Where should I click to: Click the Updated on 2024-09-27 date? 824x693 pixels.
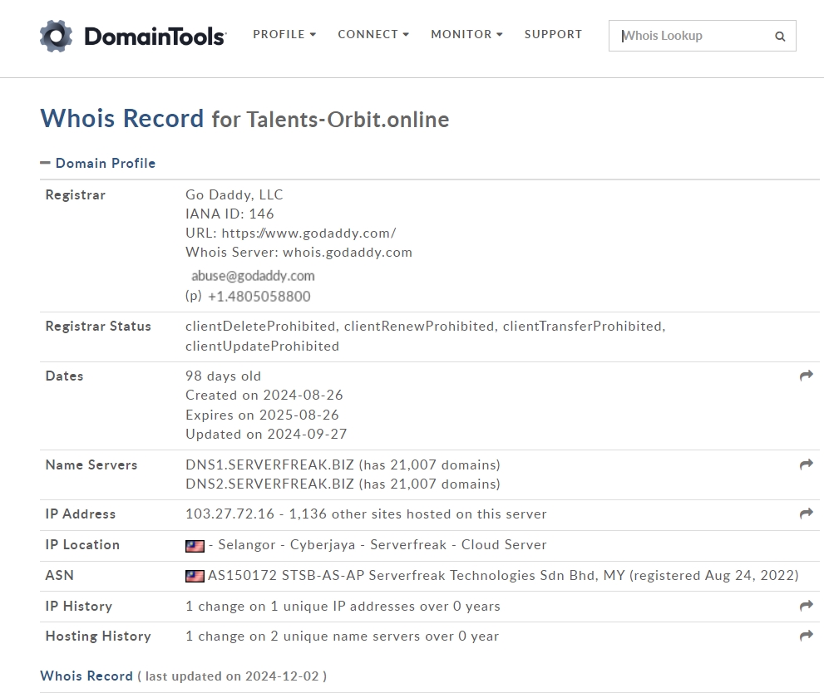click(266, 435)
